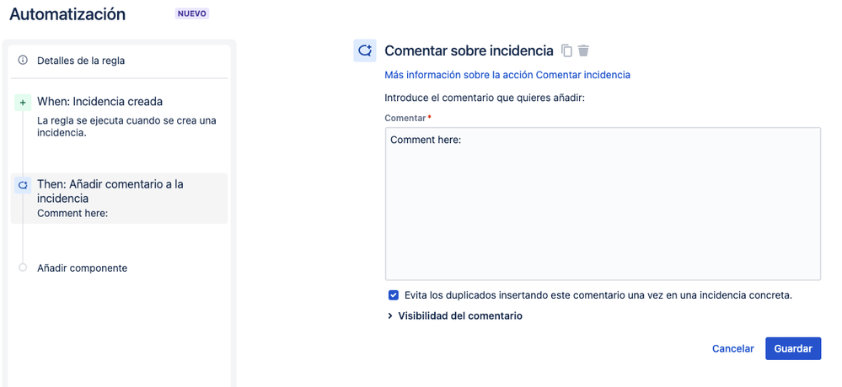This screenshot has height=387, width=842.
Task: Click the comment action icon beside the title
Action: [365, 51]
